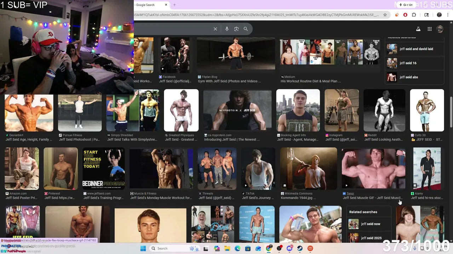Open Reddit 'Jeff Seid Looking Aesth...' image

384,110
